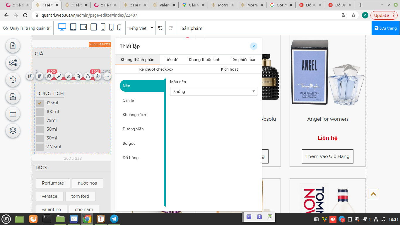Click Quay lại trang quản trị link
Viewport: 400px width, 225px height.
click(27, 28)
